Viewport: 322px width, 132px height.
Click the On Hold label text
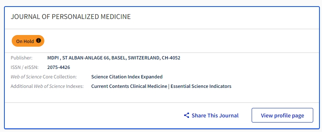[25, 41]
